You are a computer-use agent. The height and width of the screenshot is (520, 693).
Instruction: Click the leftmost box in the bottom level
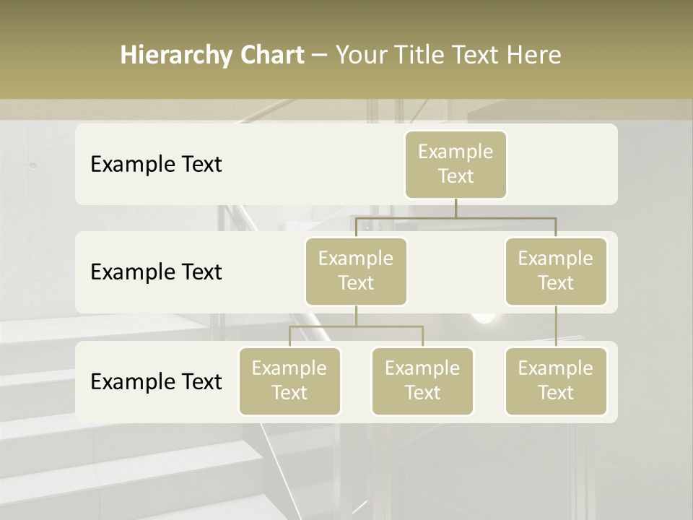tap(289, 381)
